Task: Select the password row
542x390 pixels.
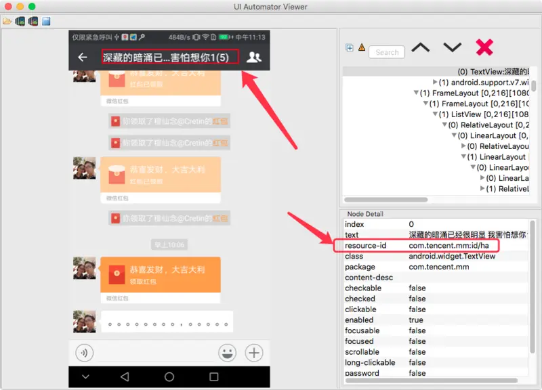Action: coord(436,372)
